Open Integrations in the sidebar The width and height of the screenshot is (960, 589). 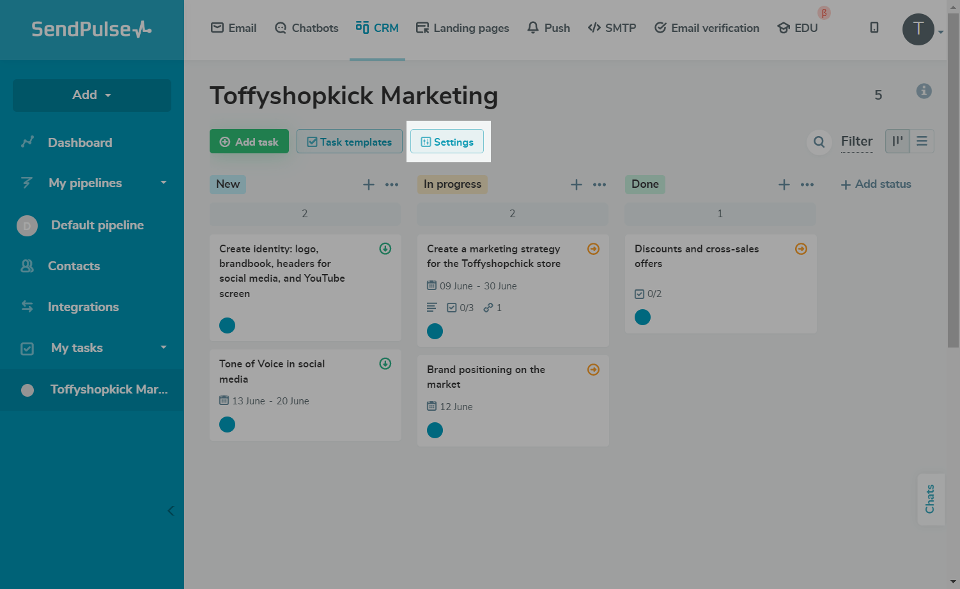(x=83, y=307)
